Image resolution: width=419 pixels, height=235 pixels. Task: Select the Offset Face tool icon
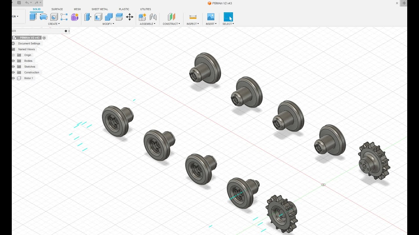click(x=119, y=17)
